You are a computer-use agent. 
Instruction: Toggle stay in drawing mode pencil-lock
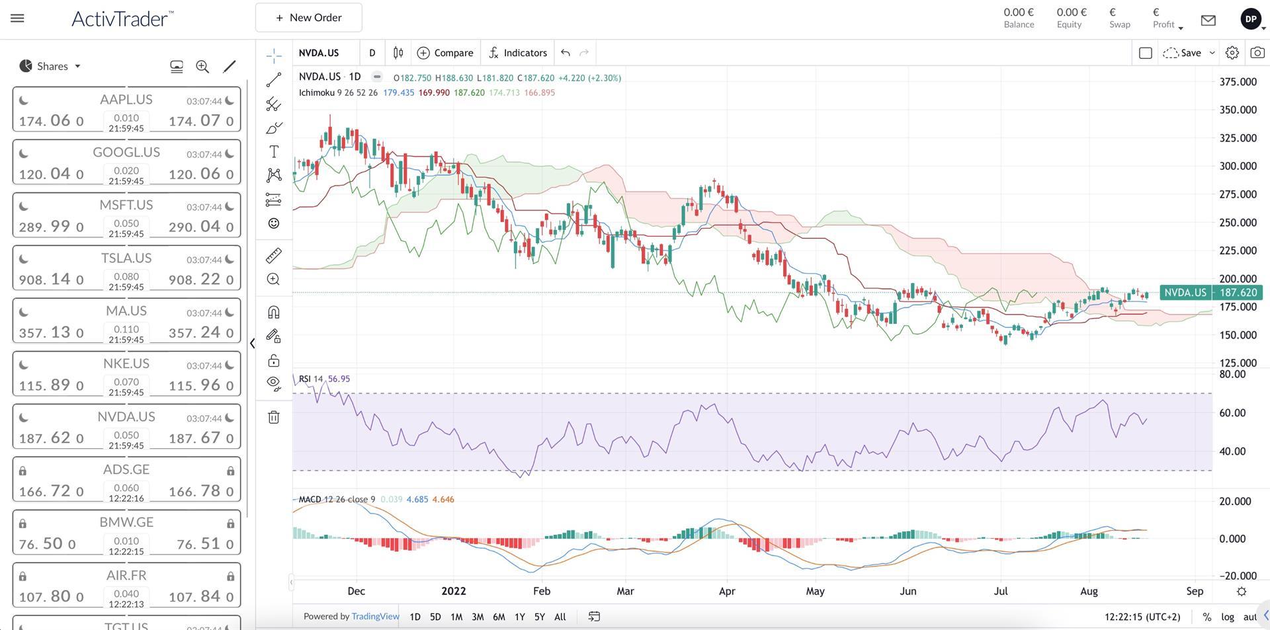pyautogui.click(x=274, y=336)
